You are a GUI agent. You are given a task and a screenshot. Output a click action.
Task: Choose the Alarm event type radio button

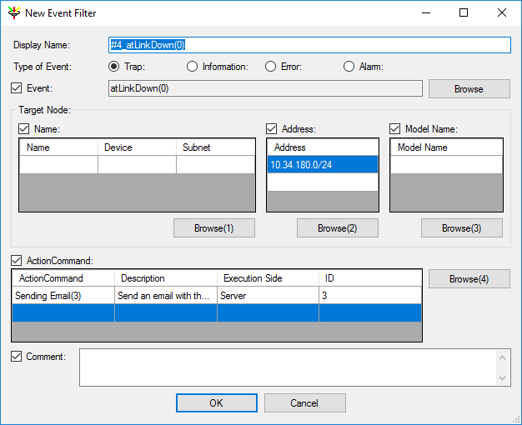(x=349, y=67)
